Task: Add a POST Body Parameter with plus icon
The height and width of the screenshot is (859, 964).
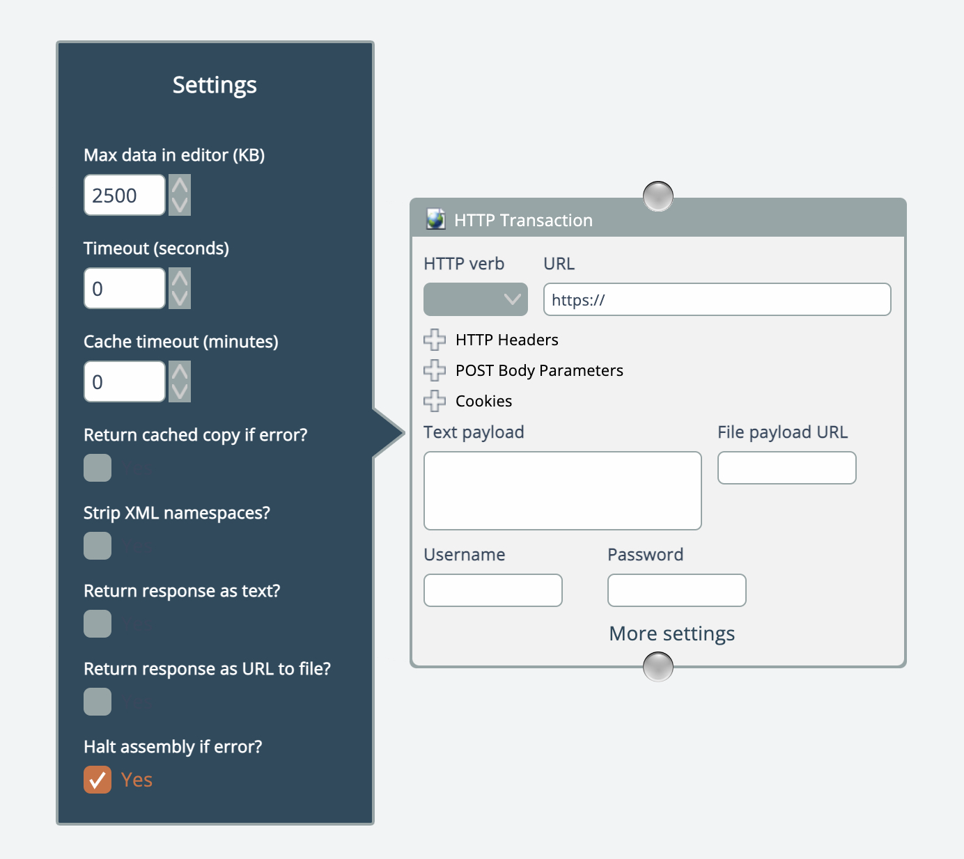Action: point(435,370)
